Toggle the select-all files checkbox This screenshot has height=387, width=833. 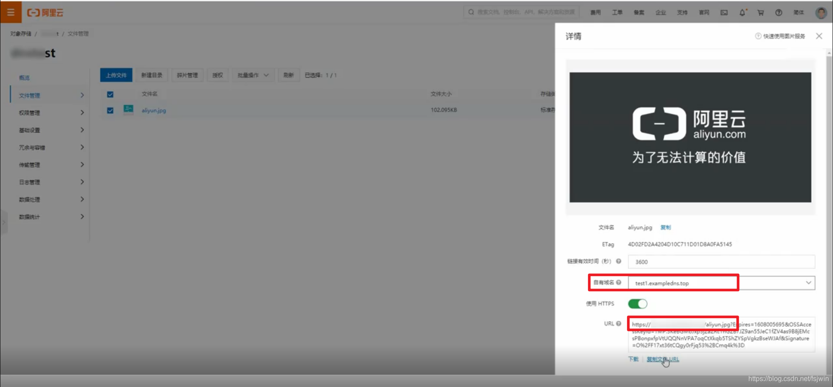[x=110, y=94]
